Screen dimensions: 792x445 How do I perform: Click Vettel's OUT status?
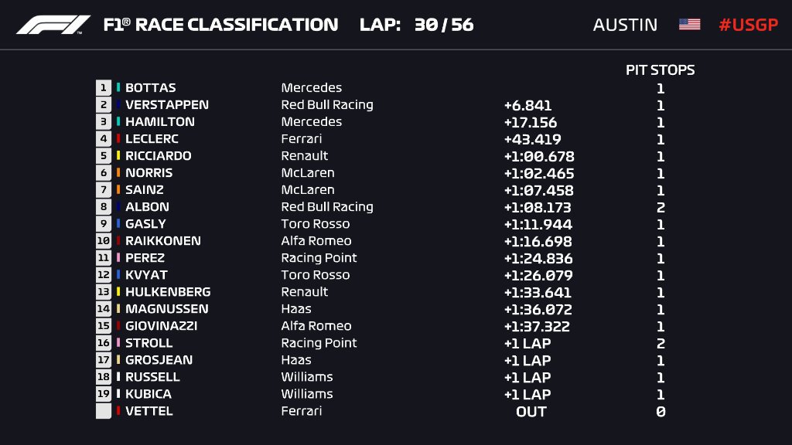[531, 412]
